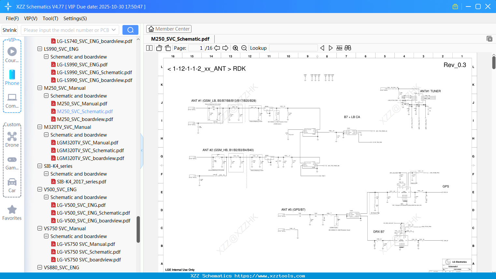Rotate the schematic page counterclockwise
This screenshot has height=279, width=496.
[x=159, y=48]
